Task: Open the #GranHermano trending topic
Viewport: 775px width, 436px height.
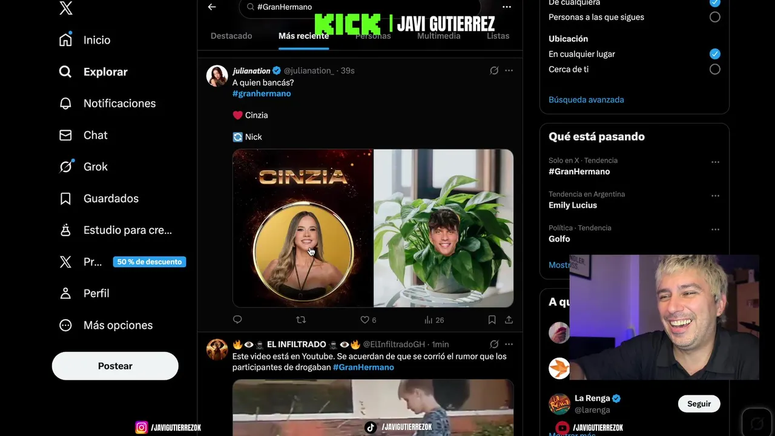Action: pos(579,171)
